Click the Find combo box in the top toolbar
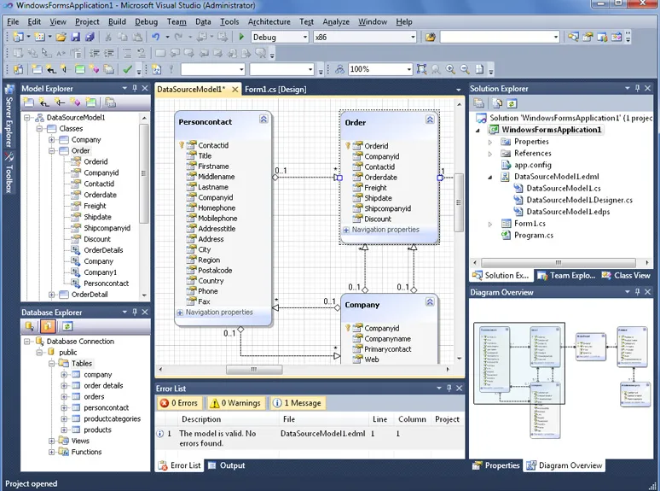Viewport: 660px width, 491px height. pyautogui.click(x=500, y=37)
